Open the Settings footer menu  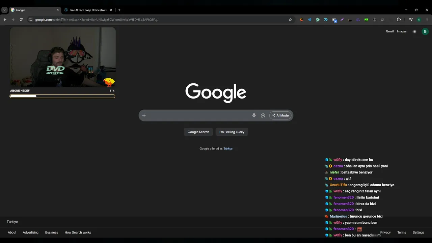pos(418,233)
